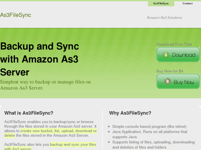Click the green Buy Now button

coord(178,81)
